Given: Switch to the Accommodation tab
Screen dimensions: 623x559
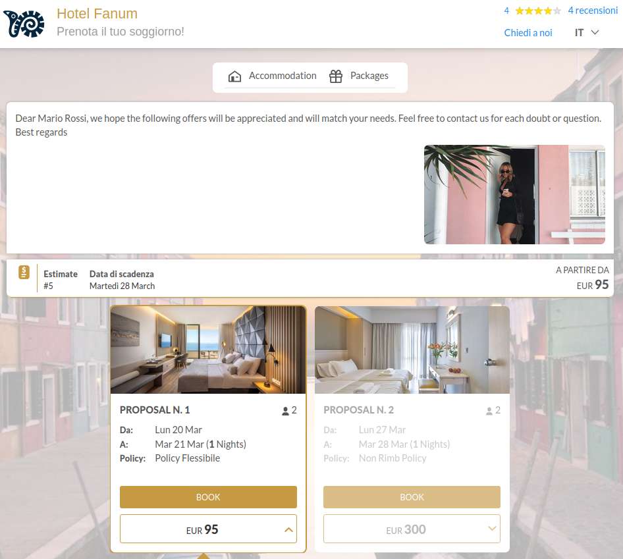Looking at the screenshot, I should tap(273, 76).
